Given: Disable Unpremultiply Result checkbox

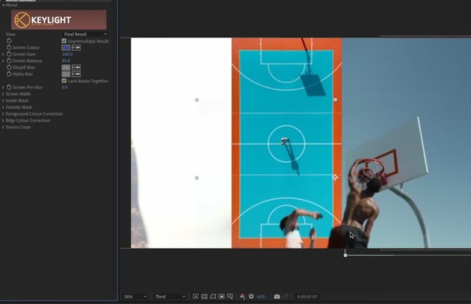Looking at the screenshot, I should pyautogui.click(x=64, y=41).
